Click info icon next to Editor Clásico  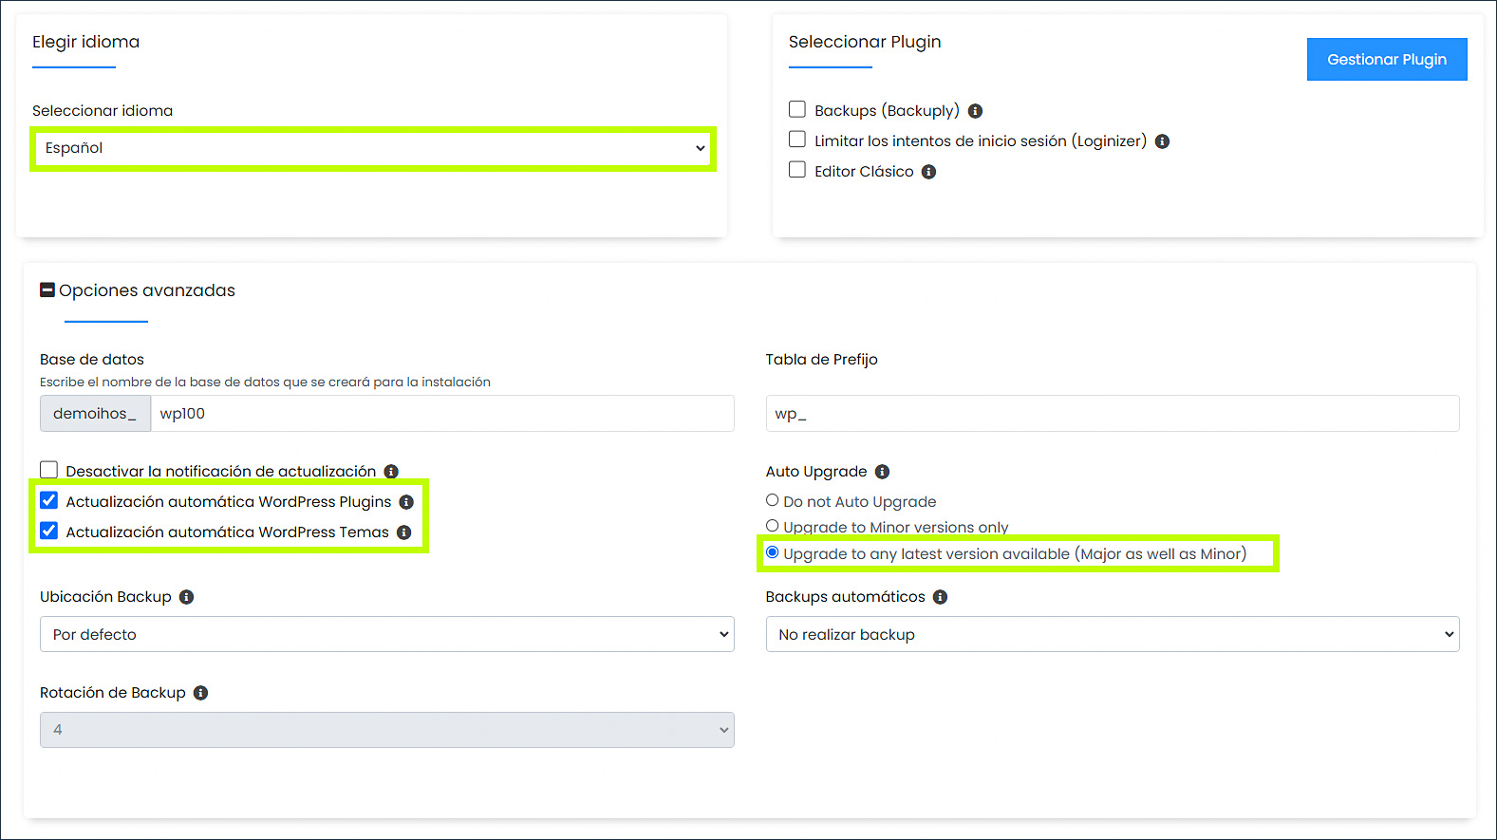pos(928,172)
